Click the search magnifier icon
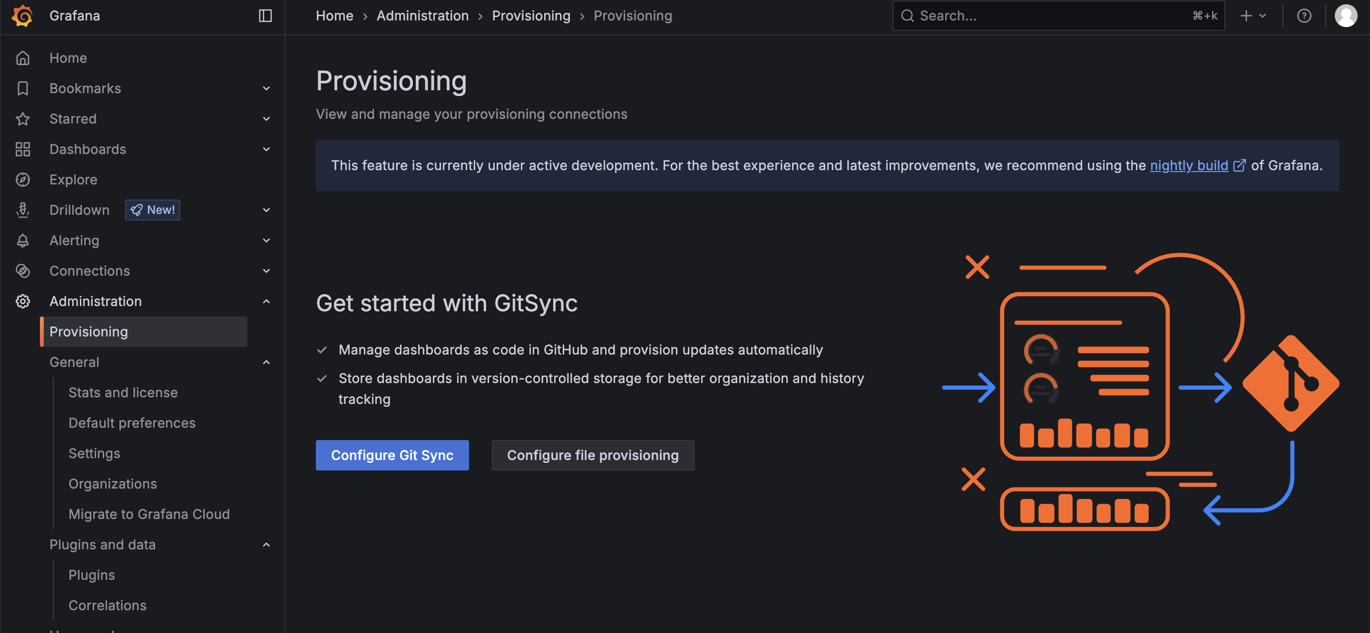 pyautogui.click(x=907, y=15)
